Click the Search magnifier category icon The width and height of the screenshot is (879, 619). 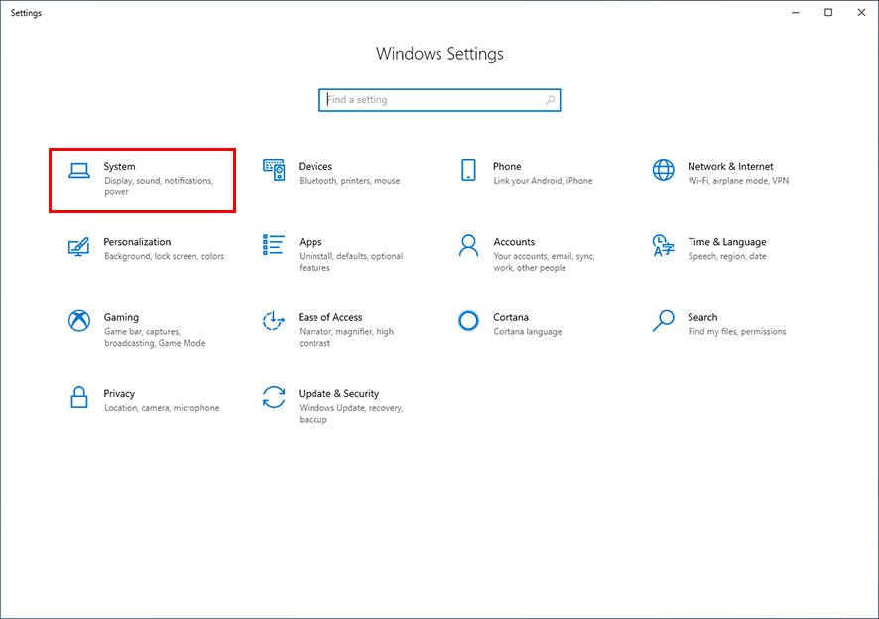tap(663, 321)
